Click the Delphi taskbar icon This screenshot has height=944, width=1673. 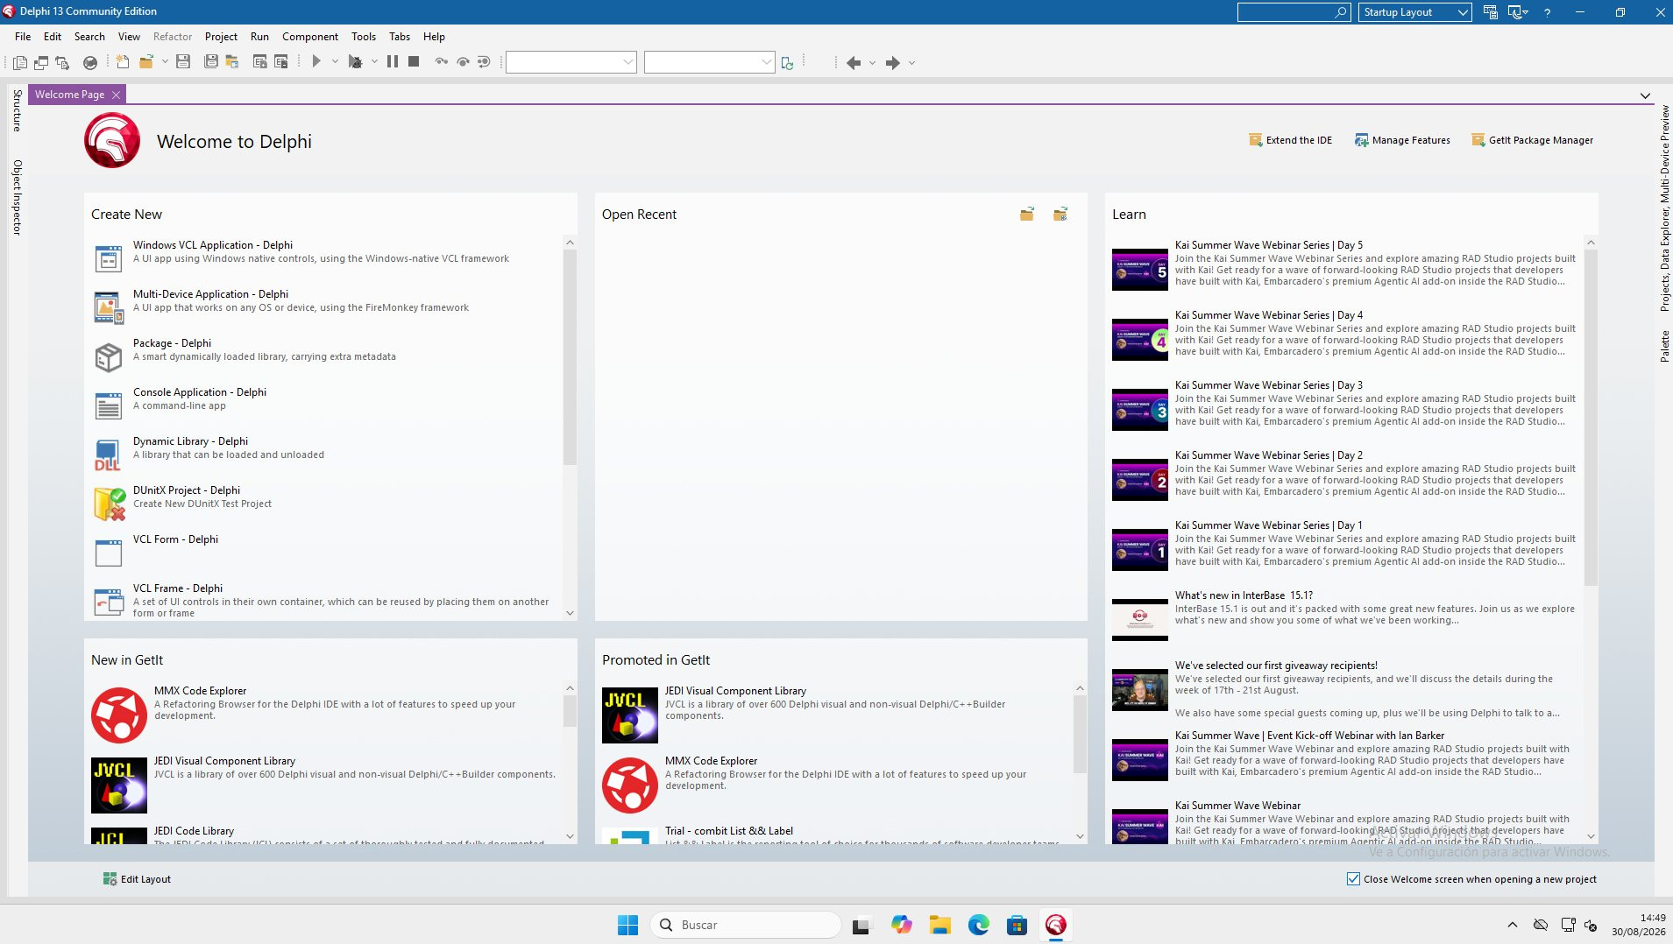(x=1056, y=925)
